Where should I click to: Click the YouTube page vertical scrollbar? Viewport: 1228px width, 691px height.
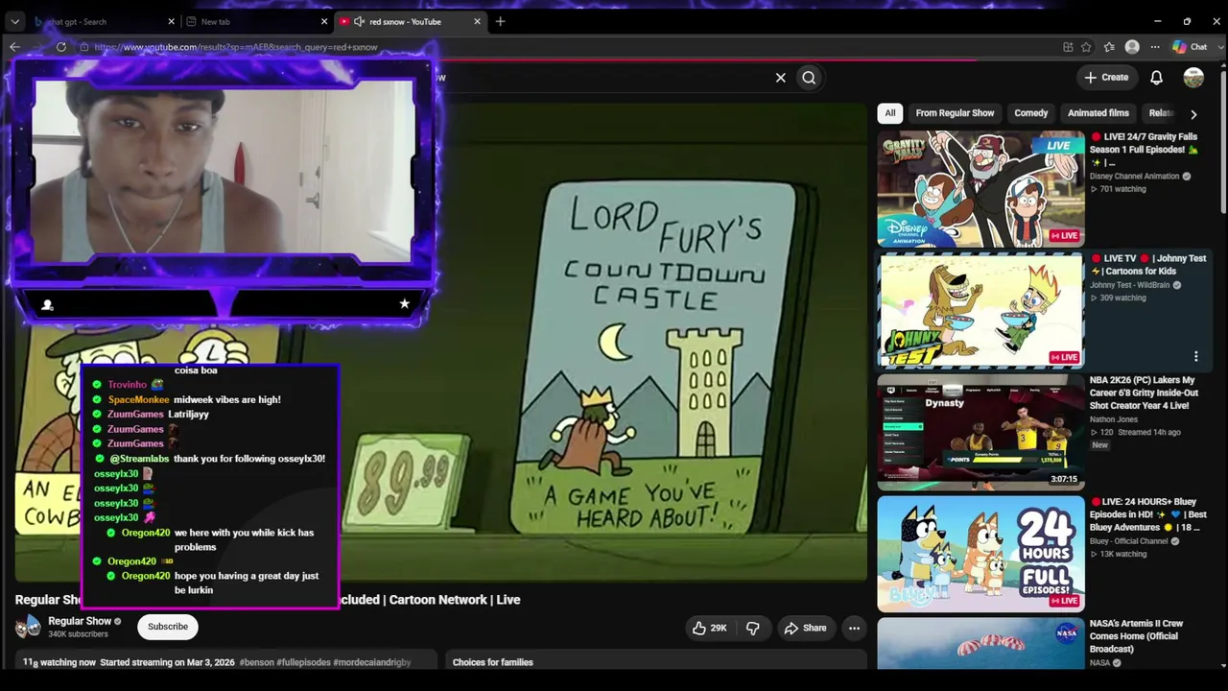click(1223, 144)
